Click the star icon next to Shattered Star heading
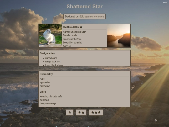The width and height of the screenshot is (169, 127). tap(81, 27)
